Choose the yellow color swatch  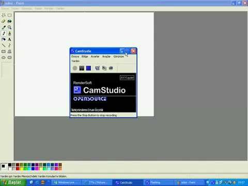tap(21, 168)
